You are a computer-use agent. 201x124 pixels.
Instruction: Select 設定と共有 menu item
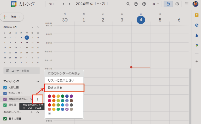[64, 88]
